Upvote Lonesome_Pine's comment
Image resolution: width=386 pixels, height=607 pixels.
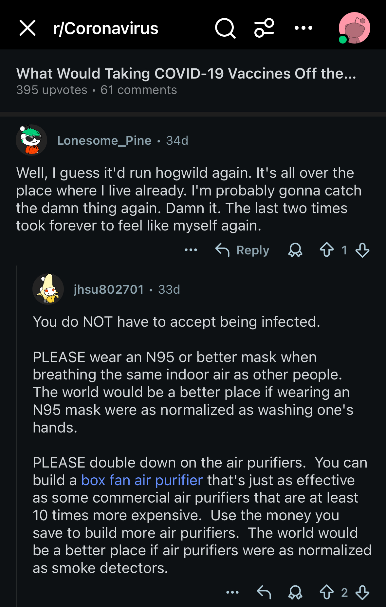coord(326,250)
